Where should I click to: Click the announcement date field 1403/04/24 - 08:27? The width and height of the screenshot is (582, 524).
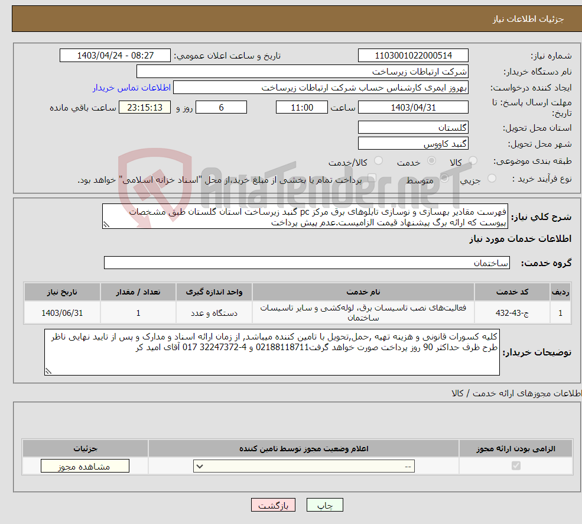click(x=115, y=56)
